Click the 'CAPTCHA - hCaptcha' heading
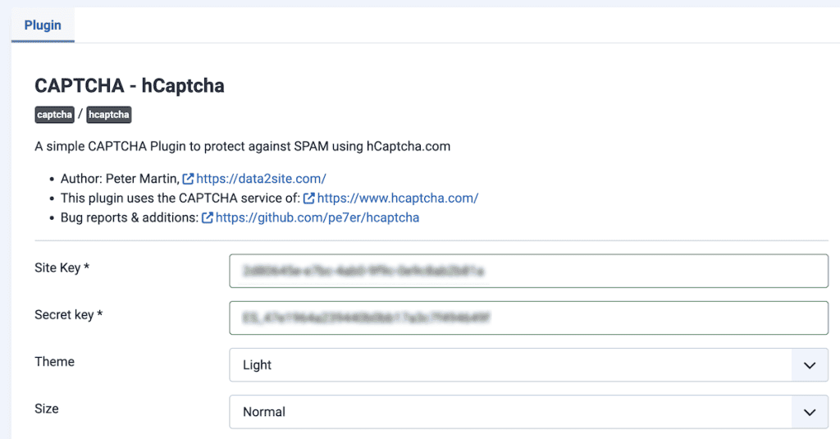This screenshot has height=439, width=840. (x=130, y=86)
